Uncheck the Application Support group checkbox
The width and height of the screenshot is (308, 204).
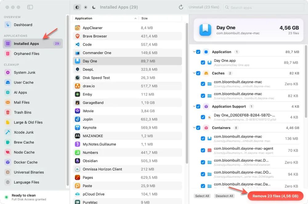198,106
